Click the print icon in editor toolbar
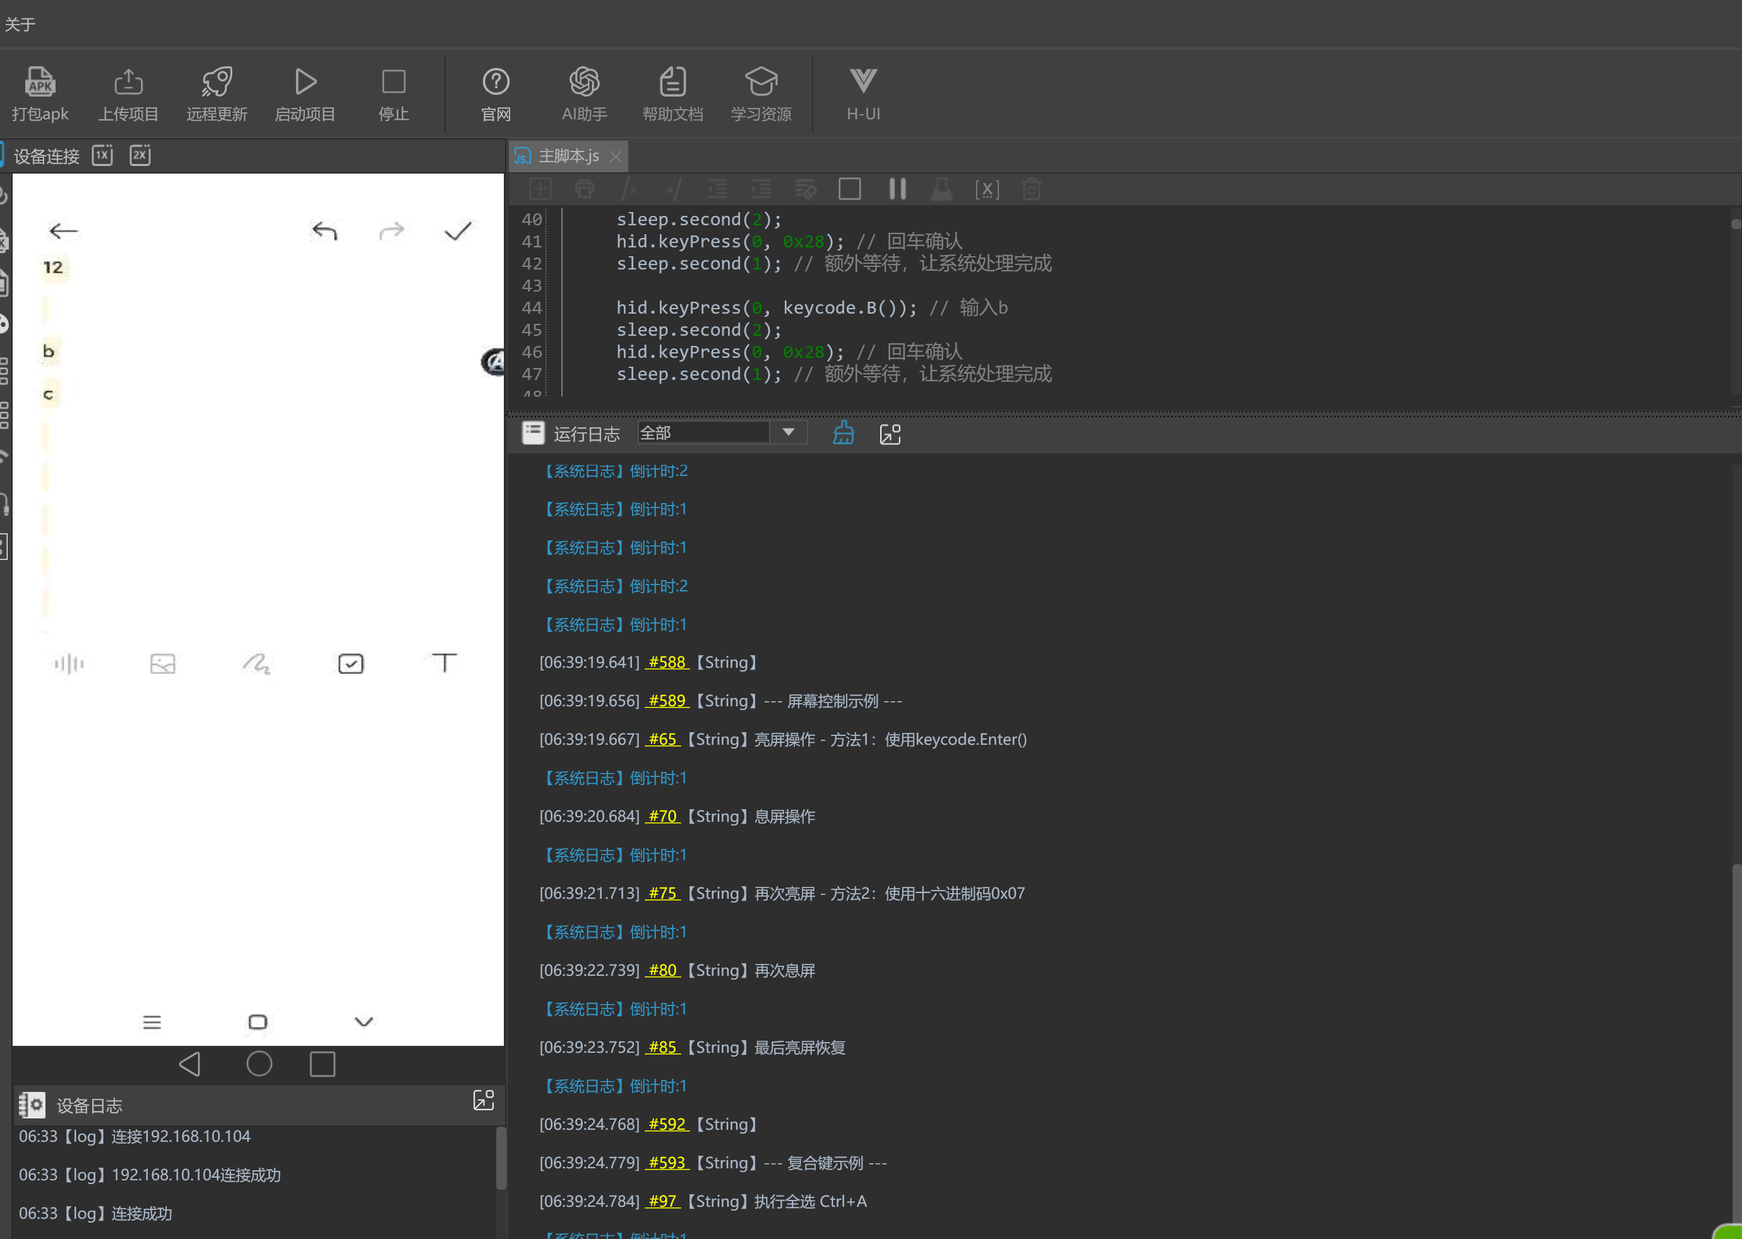Screen dimensions: 1742x1239 point(585,189)
